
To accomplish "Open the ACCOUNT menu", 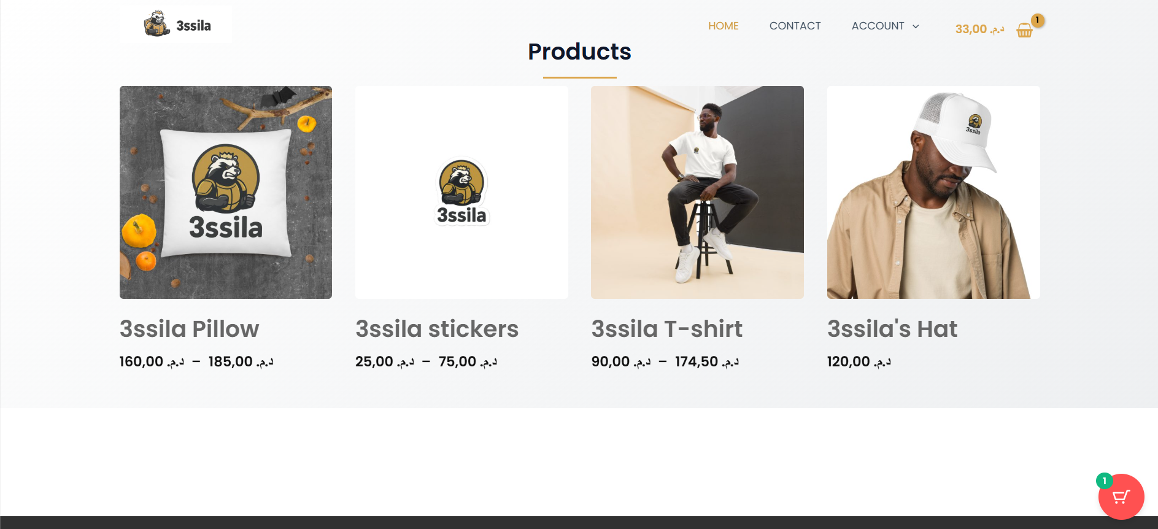I will (x=878, y=26).
